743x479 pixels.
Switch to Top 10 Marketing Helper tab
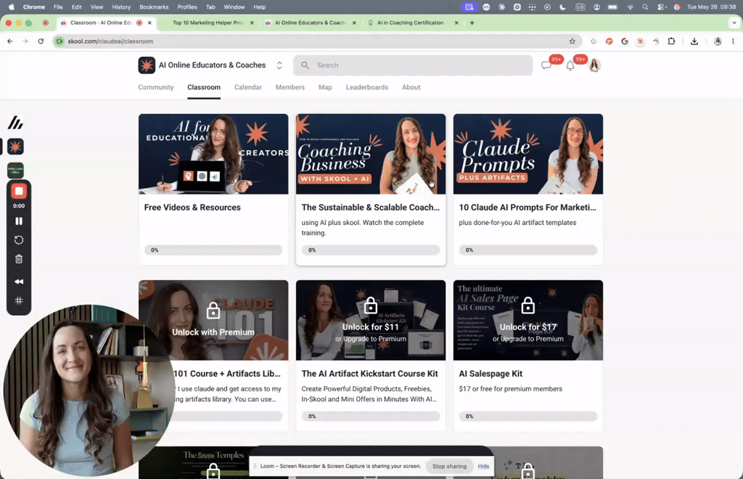pos(207,22)
